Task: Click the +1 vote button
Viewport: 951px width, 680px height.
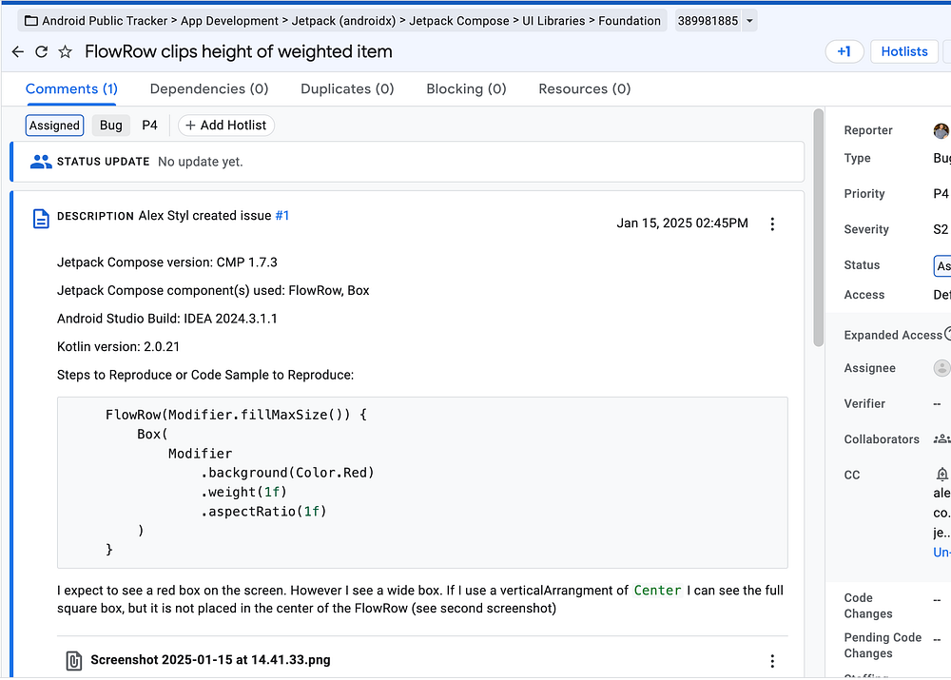Action: [x=844, y=52]
